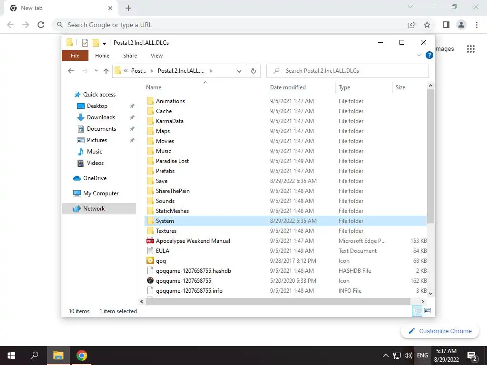Expand the arrow after Postal.2.Incl.ALL breadcrumb

(x=211, y=71)
